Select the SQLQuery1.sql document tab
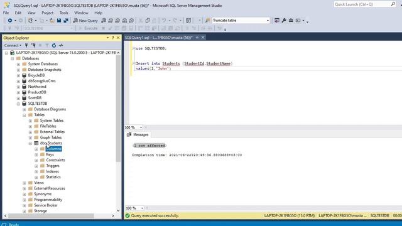The image size is (402, 226). [x=159, y=38]
